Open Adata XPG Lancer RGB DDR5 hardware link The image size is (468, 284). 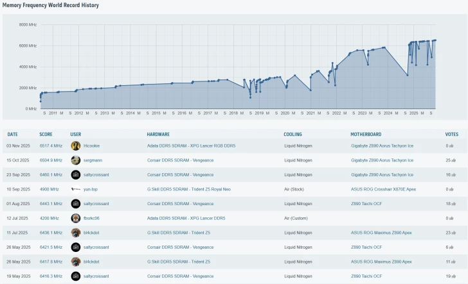coord(191,146)
